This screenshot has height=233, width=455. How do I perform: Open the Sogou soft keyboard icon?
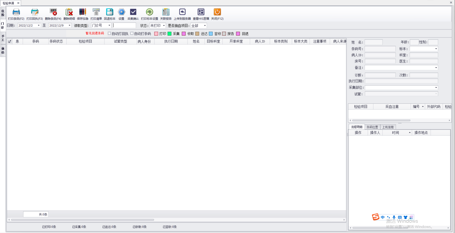[400, 217]
